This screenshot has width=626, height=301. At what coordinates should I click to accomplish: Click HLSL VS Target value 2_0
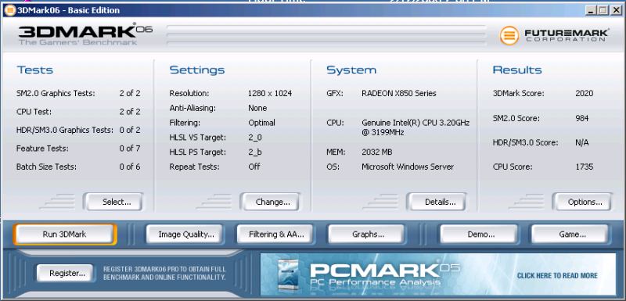(255, 138)
